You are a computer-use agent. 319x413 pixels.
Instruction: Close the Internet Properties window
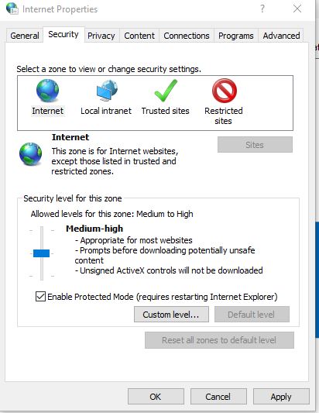(297, 9)
